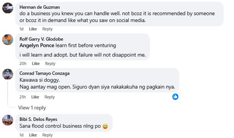Viewport: 234px width, 138px height.
Task: Reply to Bibi S. Delos Reyes's comment
Action: click(x=47, y=135)
